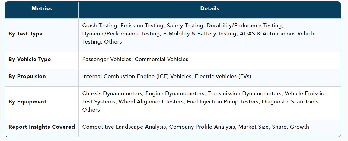This screenshot has width=348, height=141.
Task: Click the Wheel Alignment Testers text
Action: point(151,102)
